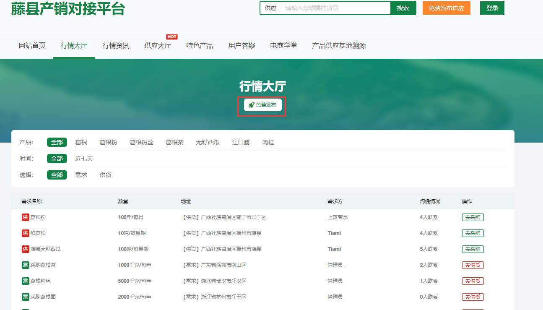543x310 pixels.
Task: Open the 行情资讯 tab
Action: [x=116, y=46]
